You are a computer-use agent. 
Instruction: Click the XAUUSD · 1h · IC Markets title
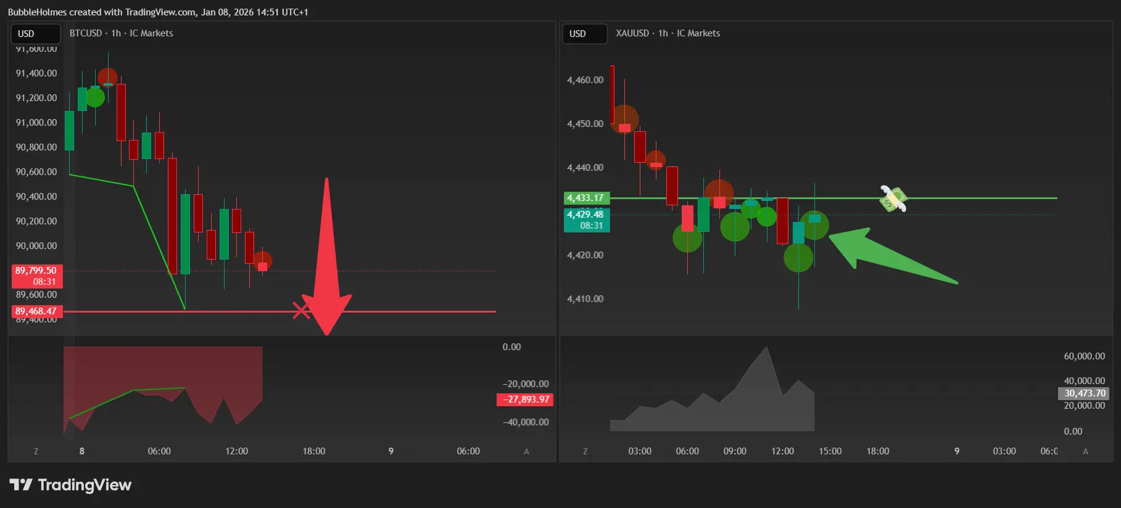[x=668, y=33]
